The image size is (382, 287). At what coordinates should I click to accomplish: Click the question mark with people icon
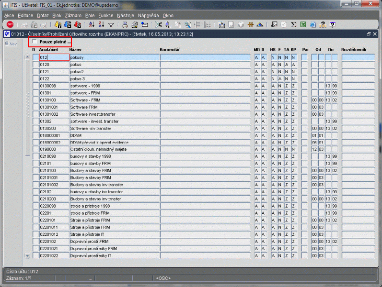(323, 24)
